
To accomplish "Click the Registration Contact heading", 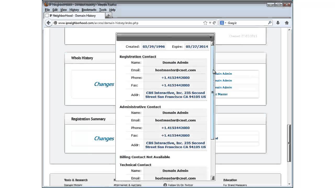I will [x=138, y=57].
